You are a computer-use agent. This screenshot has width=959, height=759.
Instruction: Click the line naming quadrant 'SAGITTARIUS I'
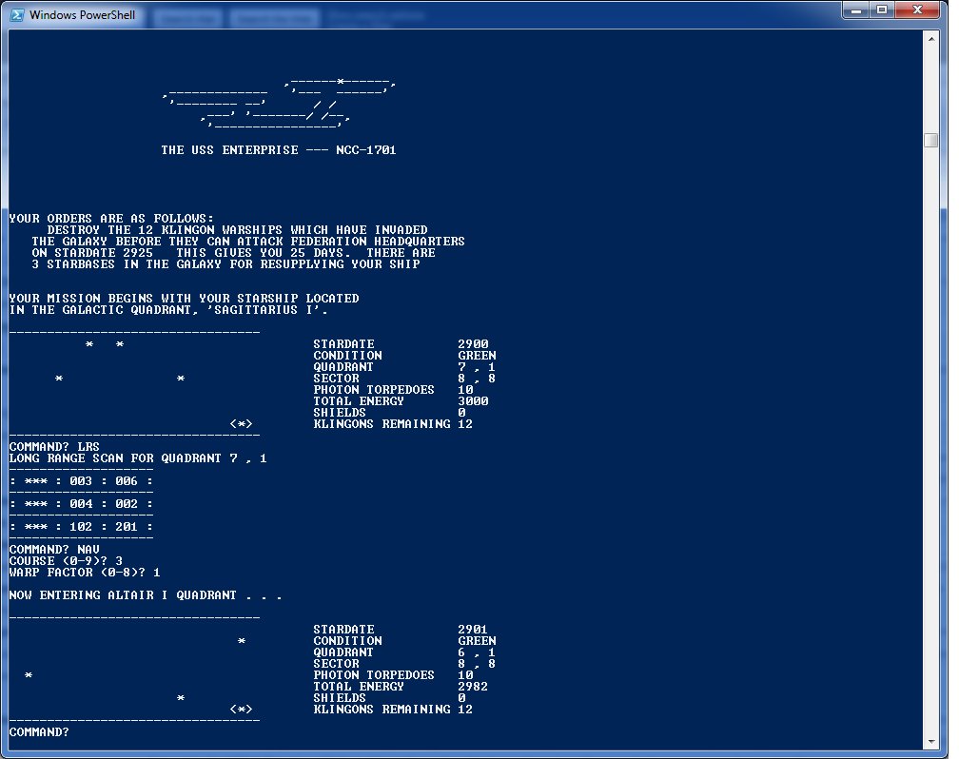[x=168, y=310]
